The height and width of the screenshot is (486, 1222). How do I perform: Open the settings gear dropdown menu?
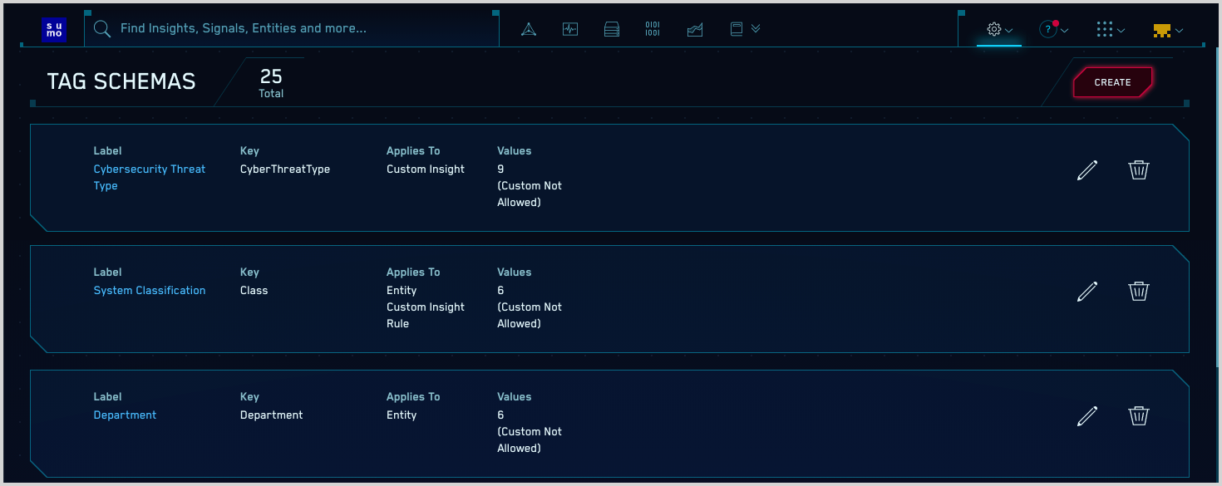pyautogui.click(x=999, y=30)
